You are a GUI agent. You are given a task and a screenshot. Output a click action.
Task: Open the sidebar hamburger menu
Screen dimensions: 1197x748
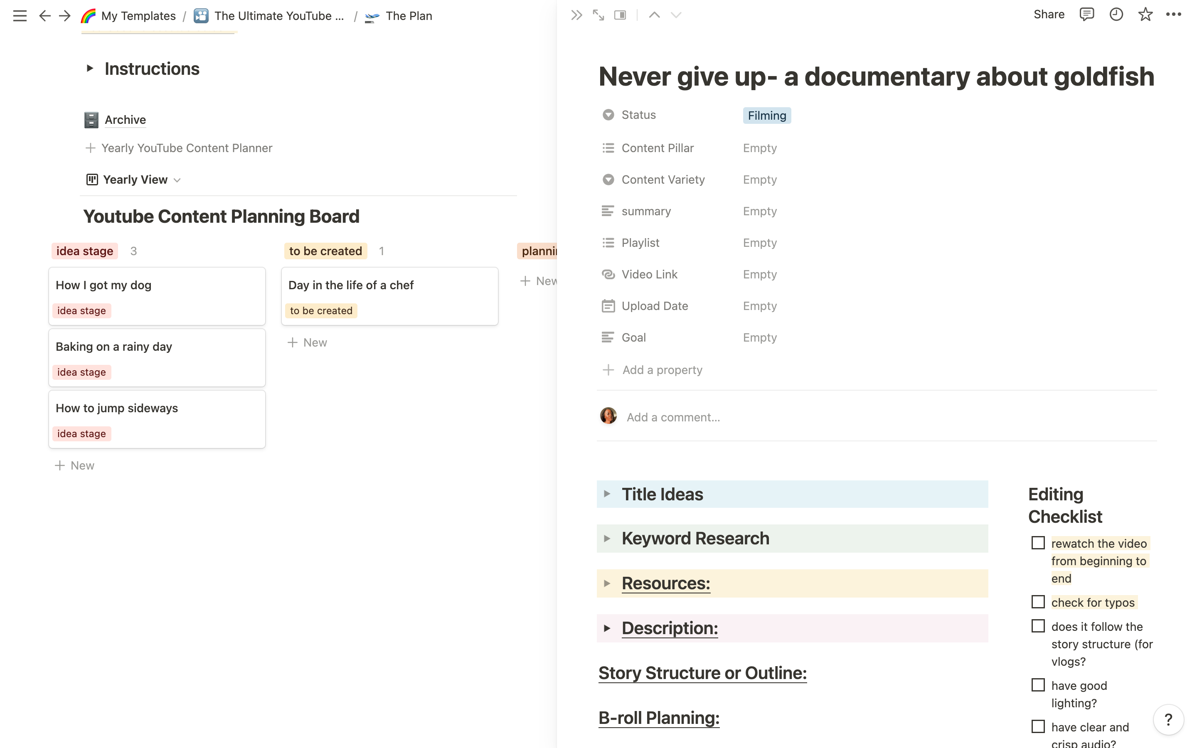coord(20,15)
